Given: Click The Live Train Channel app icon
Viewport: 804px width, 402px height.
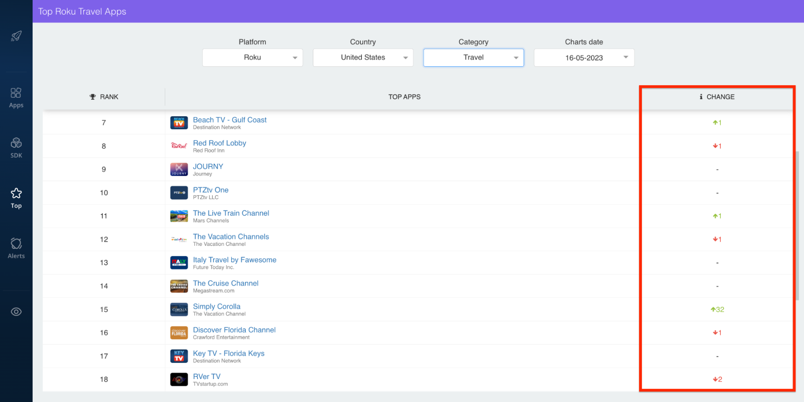Looking at the screenshot, I should (179, 216).
